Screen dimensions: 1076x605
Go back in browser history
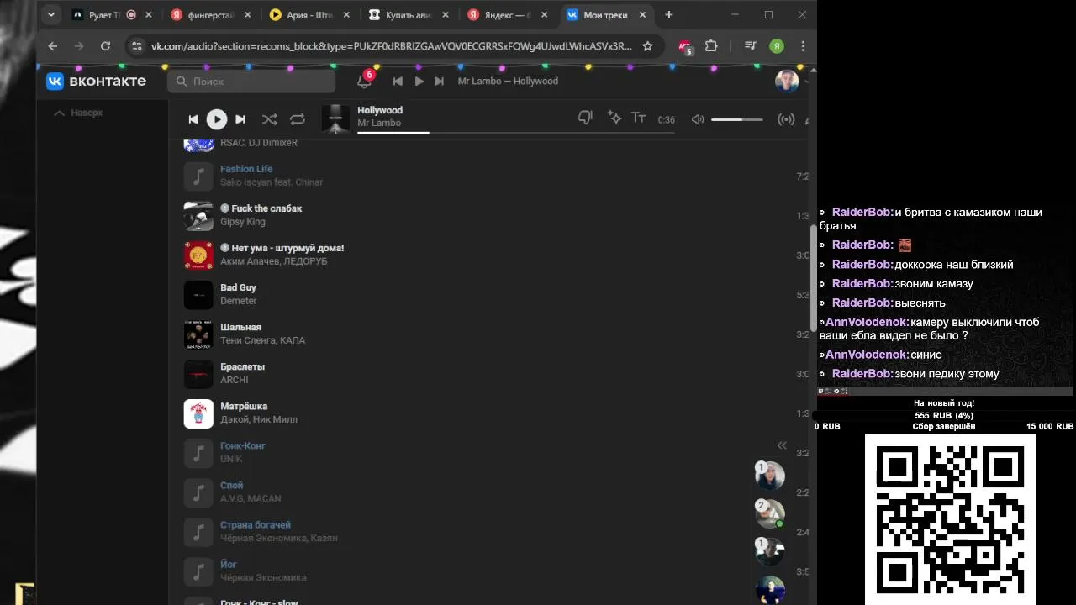(53, 46)
